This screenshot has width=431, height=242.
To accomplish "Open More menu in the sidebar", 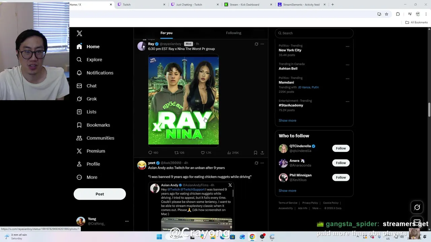I will click(87, 177).
